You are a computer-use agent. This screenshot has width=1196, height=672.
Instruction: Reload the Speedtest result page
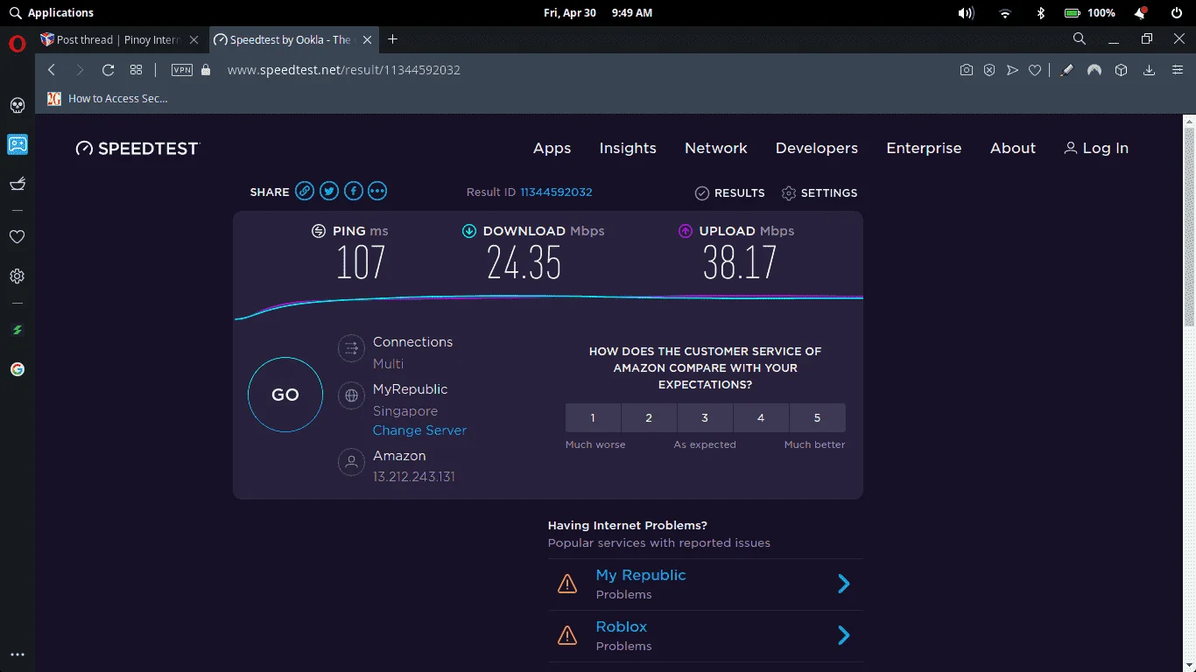click(x=109, y=70)
